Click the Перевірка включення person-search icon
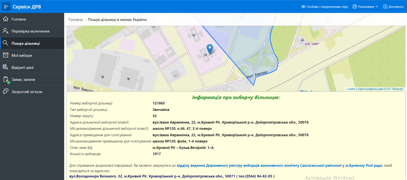The image size is (407, 180). 5,31
